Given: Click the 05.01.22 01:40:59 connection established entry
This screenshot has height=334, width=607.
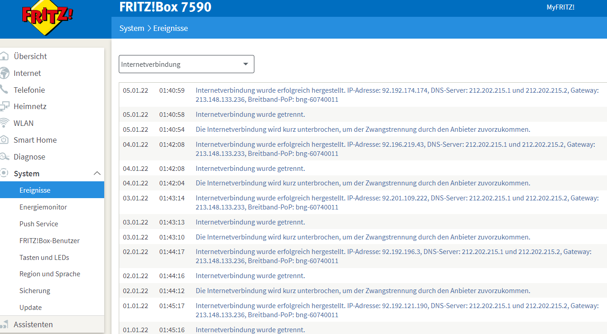Looking at the screenshot, I should tap(363, 95).
